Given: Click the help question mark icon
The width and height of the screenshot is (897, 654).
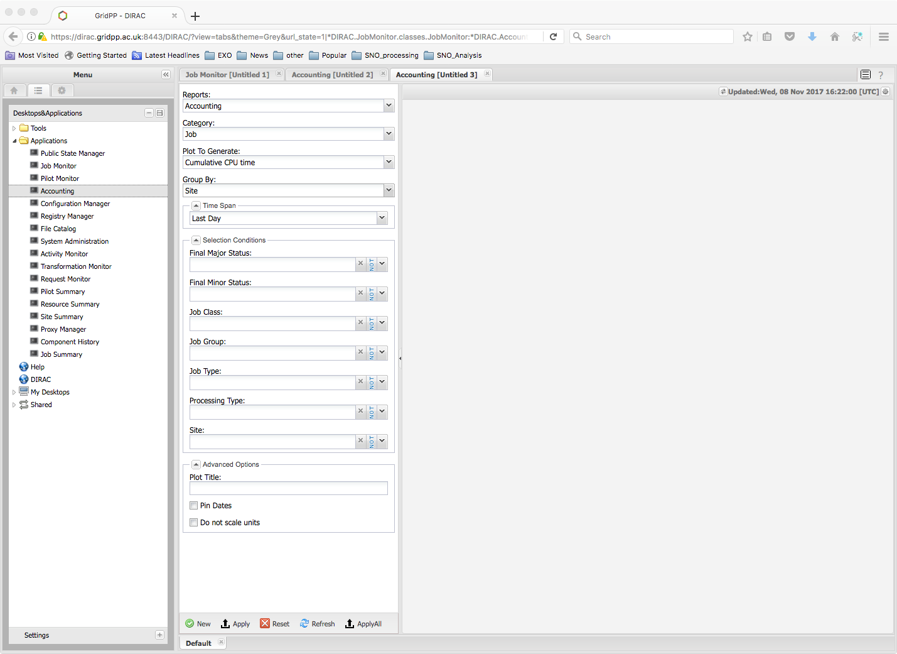Looking at the screenshot, I should pyautogui.click(x=881, y=75).
